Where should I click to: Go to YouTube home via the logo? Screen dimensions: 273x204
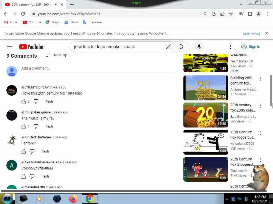(31, 47)
